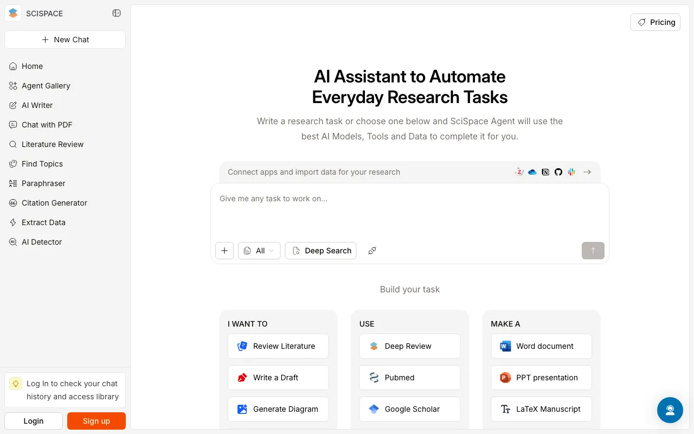Choose Word document output

pyautogui.click(x=542, y=346)
